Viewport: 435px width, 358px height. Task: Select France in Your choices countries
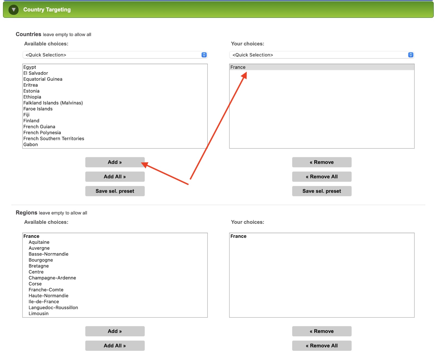point(238,67)
